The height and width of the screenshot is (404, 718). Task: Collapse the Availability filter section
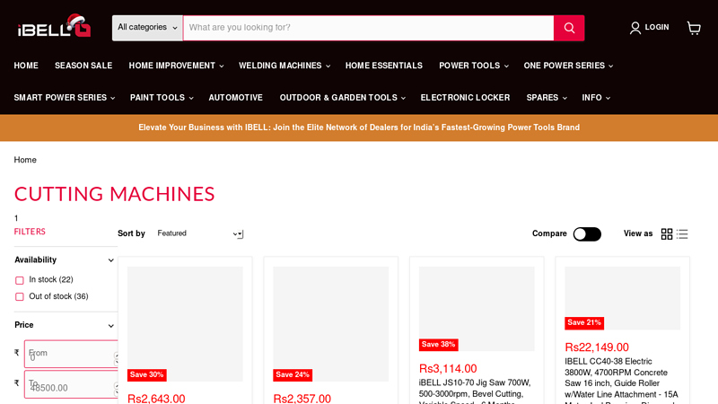point(111,260)
